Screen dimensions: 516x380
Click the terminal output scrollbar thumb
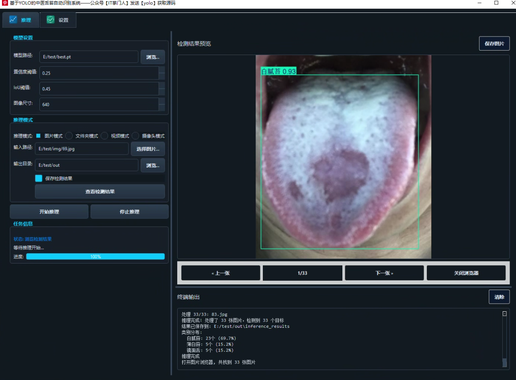tap(505, 363)
